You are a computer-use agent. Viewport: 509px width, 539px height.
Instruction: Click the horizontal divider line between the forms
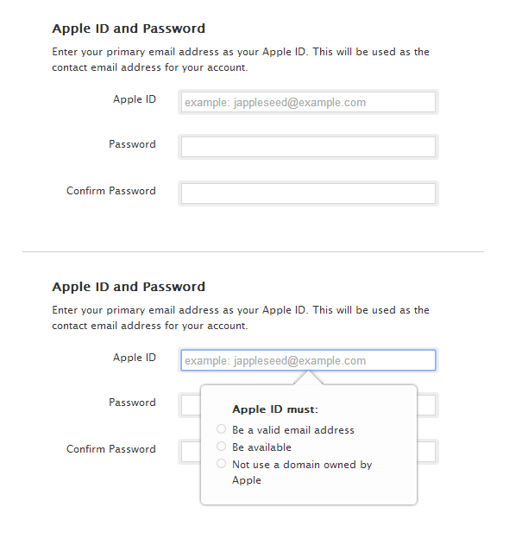coord(253,251)
